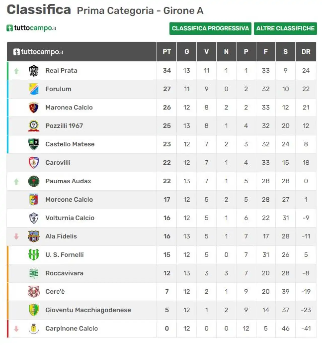Click the Carovilli shield logo
The height and width of the screenshot is (345, 322).
[x=33, y=163]
